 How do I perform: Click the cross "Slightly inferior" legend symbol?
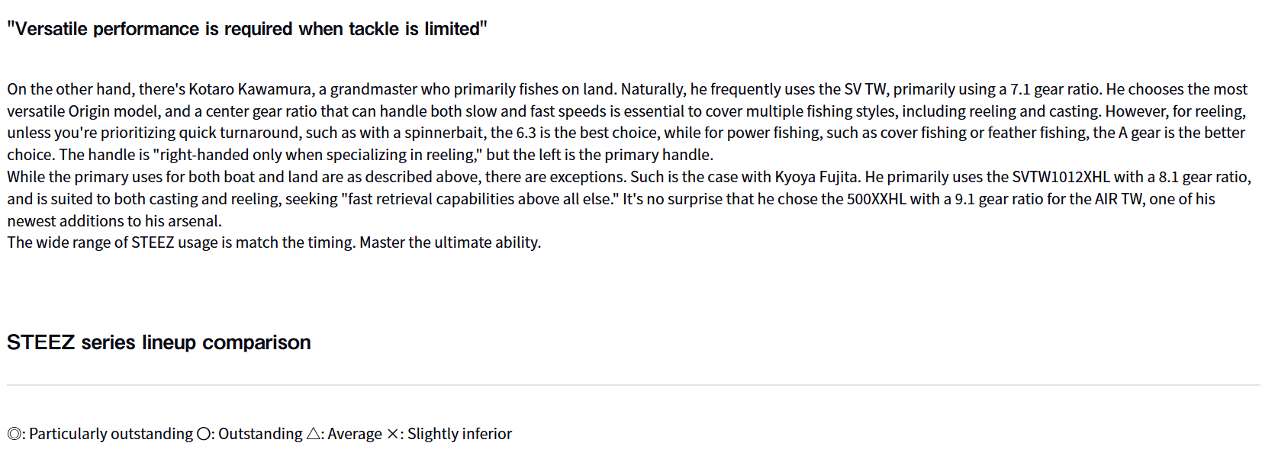click(x=392, y=434)
